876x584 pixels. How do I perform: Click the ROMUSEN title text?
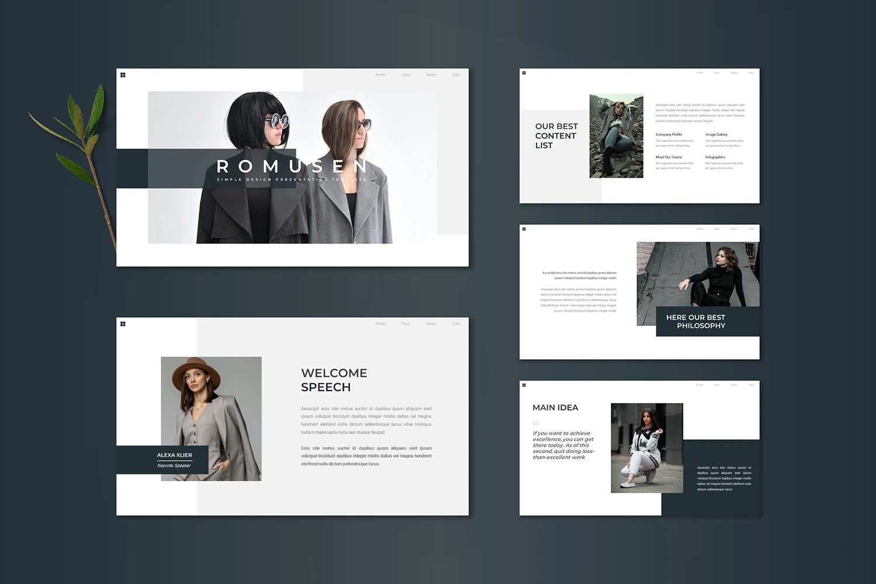pyautogui.click(x=291, y=166)
